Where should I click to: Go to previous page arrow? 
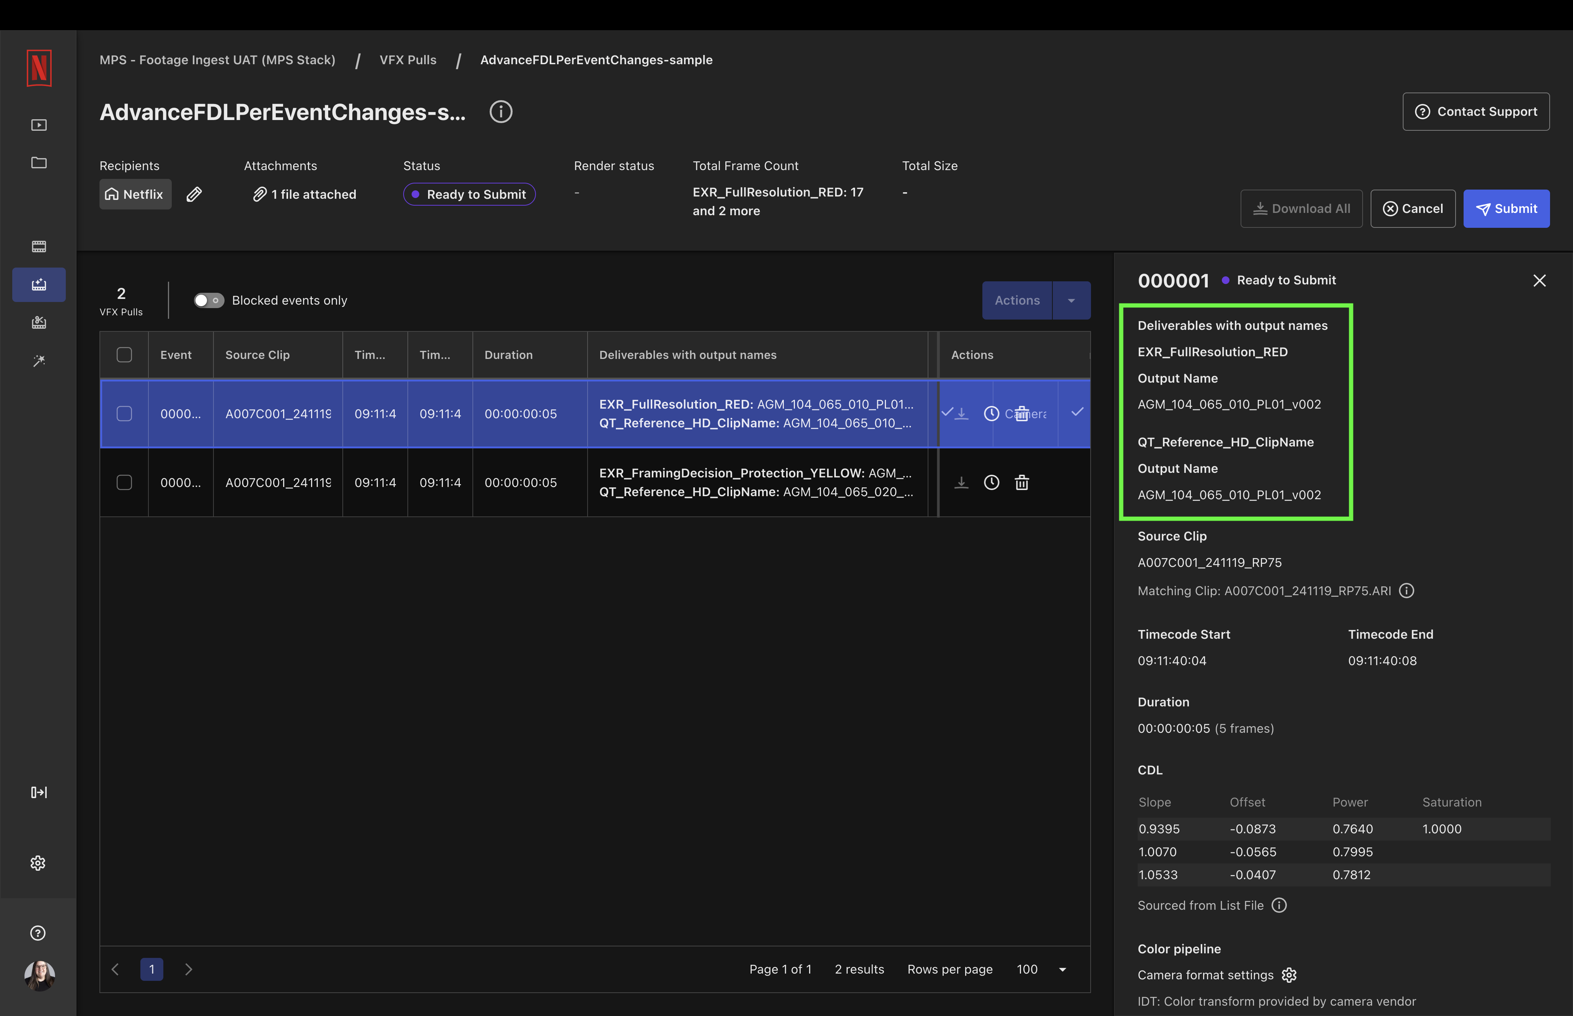[116, 969]
